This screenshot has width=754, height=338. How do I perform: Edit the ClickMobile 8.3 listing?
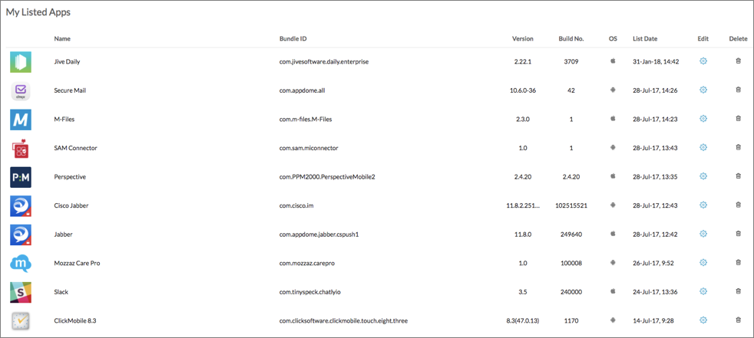[x=703, y=320]
